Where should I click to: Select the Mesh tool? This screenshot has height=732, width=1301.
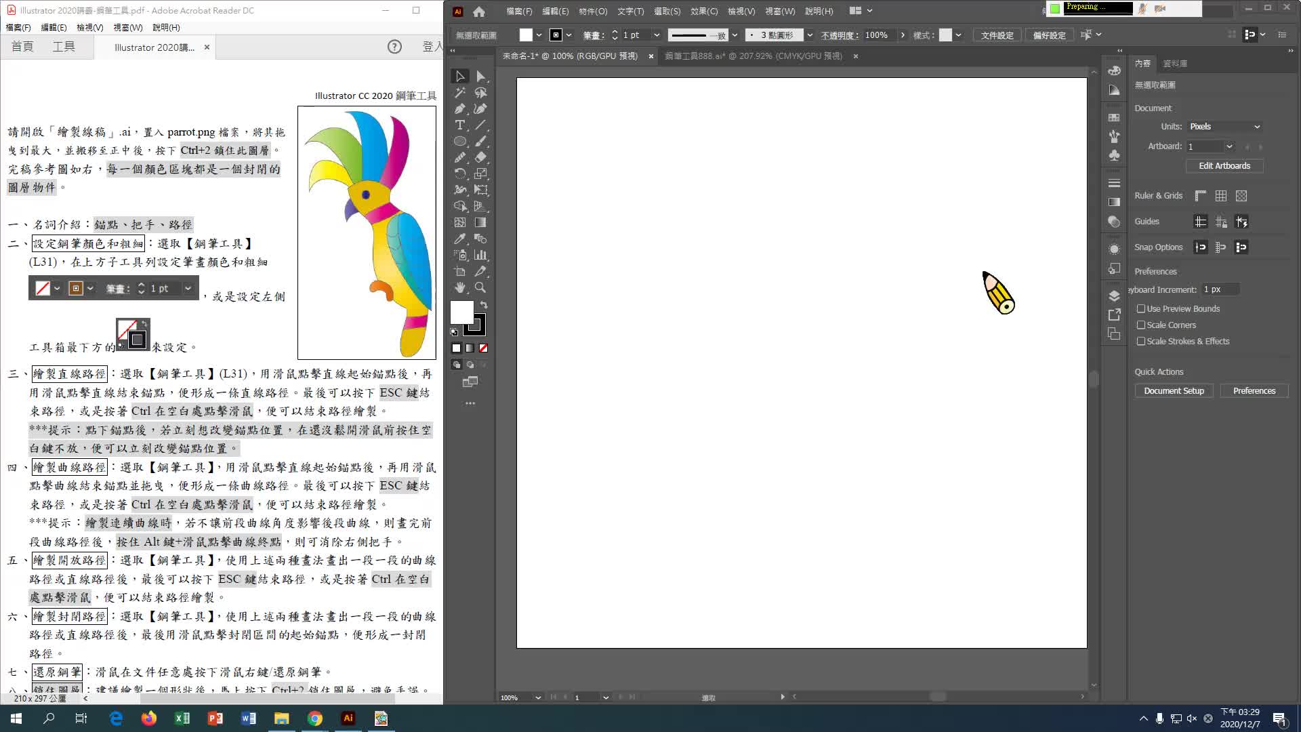point(460,222)
